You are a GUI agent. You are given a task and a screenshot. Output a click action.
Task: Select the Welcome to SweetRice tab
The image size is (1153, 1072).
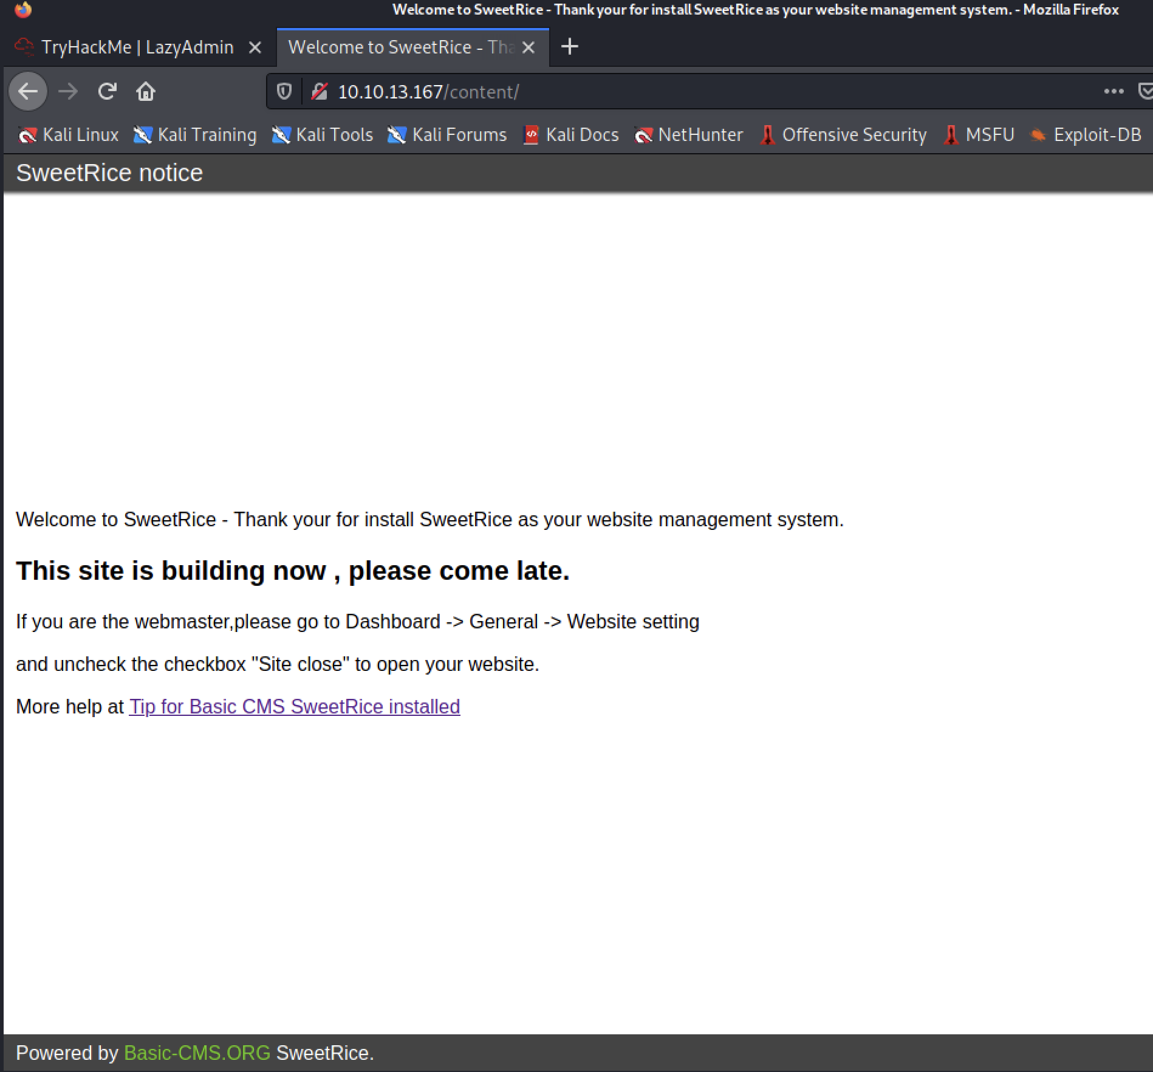point(412,47)
